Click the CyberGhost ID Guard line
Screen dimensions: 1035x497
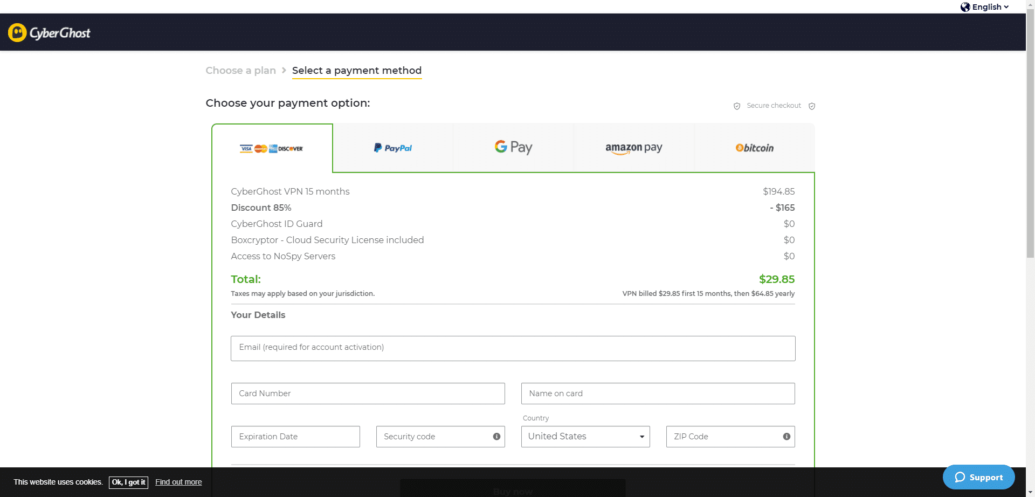[513, 224]
